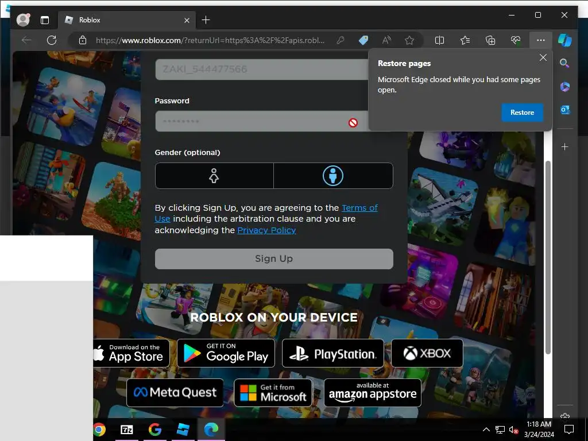Open Settings and more menu

[x=541, y=40]
